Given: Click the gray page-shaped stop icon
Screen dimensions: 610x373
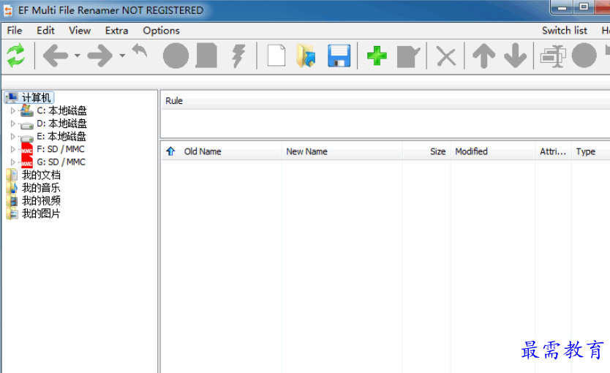Looking at the screenshot, I should click(x=206, y=56).
